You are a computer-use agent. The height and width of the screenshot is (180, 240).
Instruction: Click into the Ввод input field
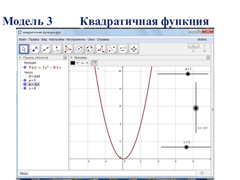pyautogui.click(x=112, y=173)
